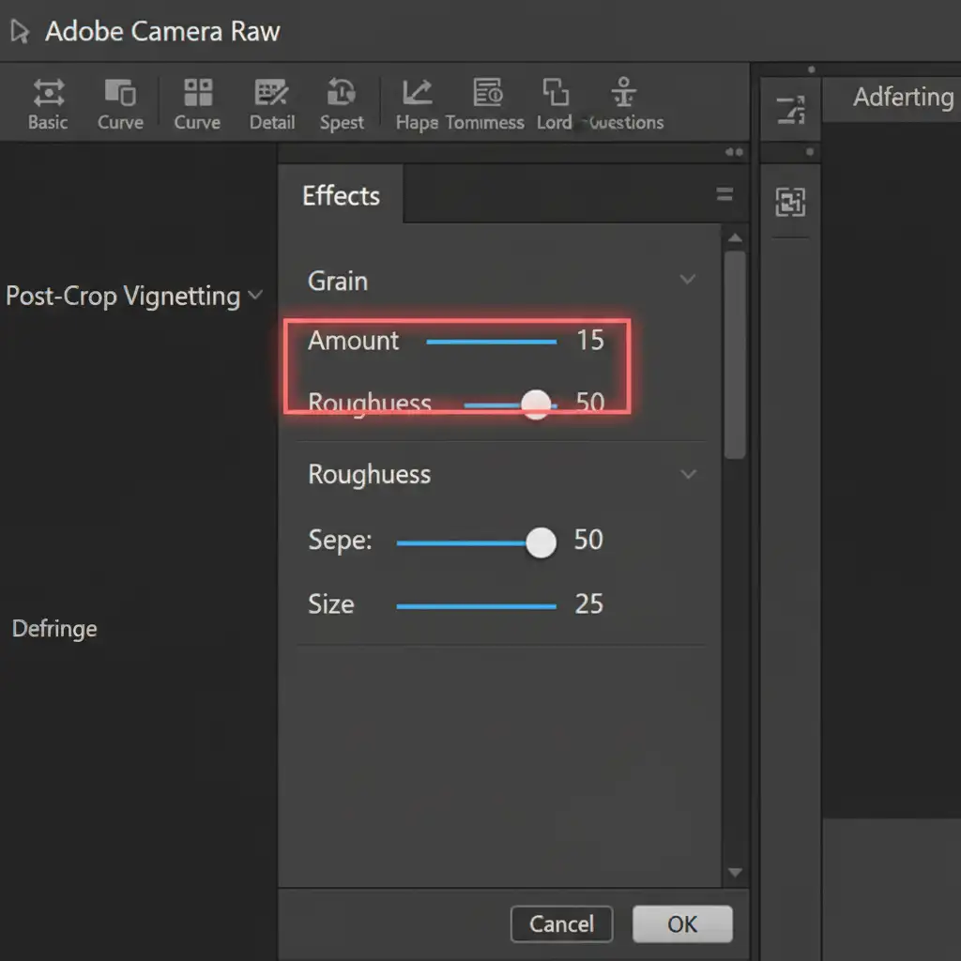This screenshot has height=961, width=961.
Task: Expand the Post-Crop Vignetting dropdown
Action: (x=255, y=297)
